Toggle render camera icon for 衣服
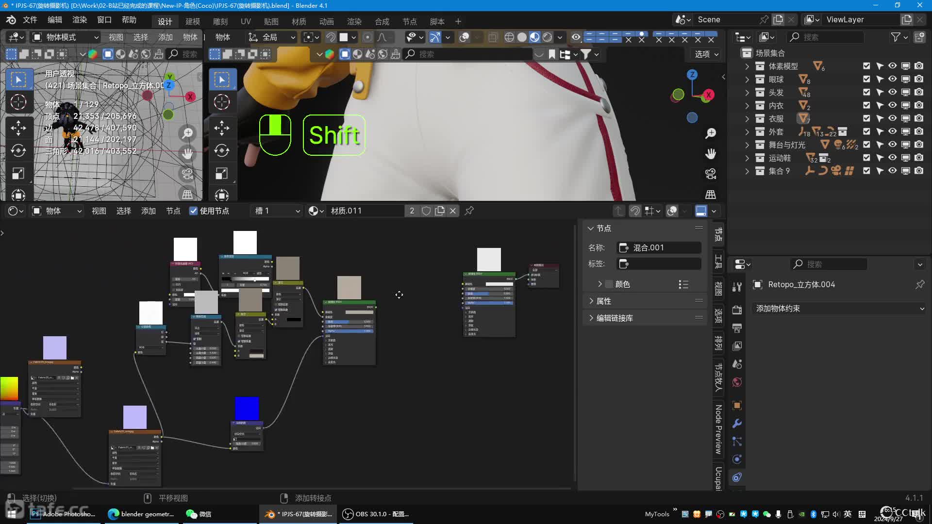 pyautogui.click(x=919, y=118)
